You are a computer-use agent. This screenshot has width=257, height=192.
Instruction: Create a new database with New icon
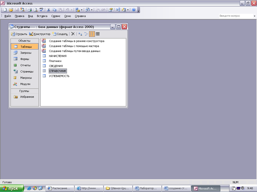[x=5, y=10]
